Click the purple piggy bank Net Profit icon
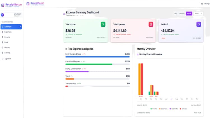 tap(199, 24)
